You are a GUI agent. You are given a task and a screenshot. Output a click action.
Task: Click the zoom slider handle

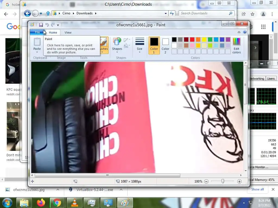[x=223, y=181]
